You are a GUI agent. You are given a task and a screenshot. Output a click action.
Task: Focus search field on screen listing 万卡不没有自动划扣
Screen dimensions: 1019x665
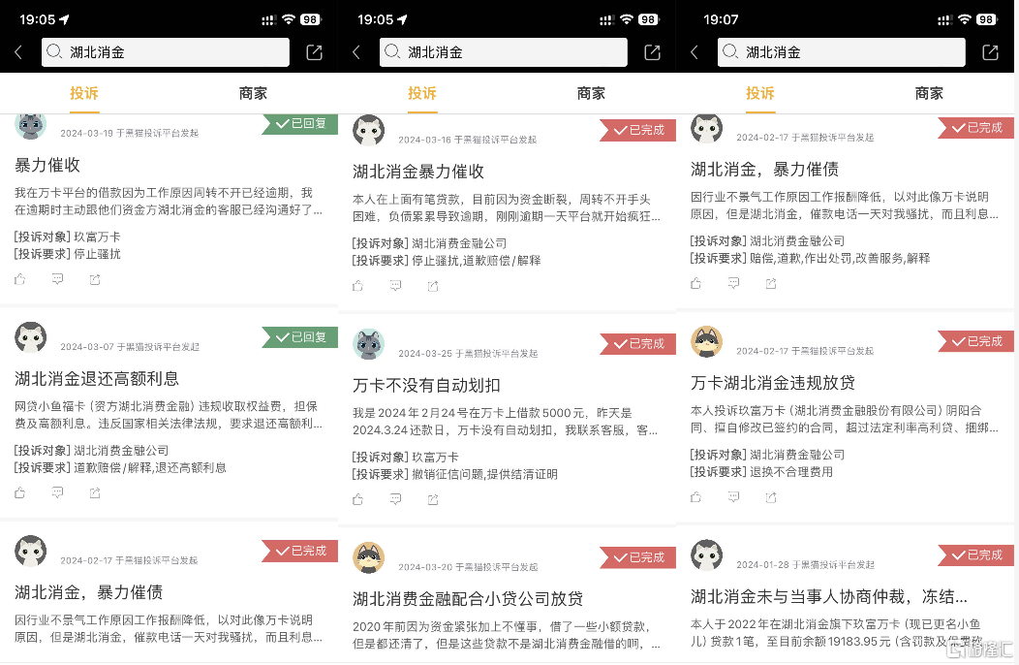tap(504, 52)
